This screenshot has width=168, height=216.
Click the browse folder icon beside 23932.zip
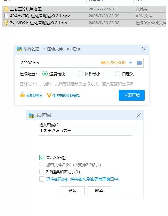click(x=139, y=63)
